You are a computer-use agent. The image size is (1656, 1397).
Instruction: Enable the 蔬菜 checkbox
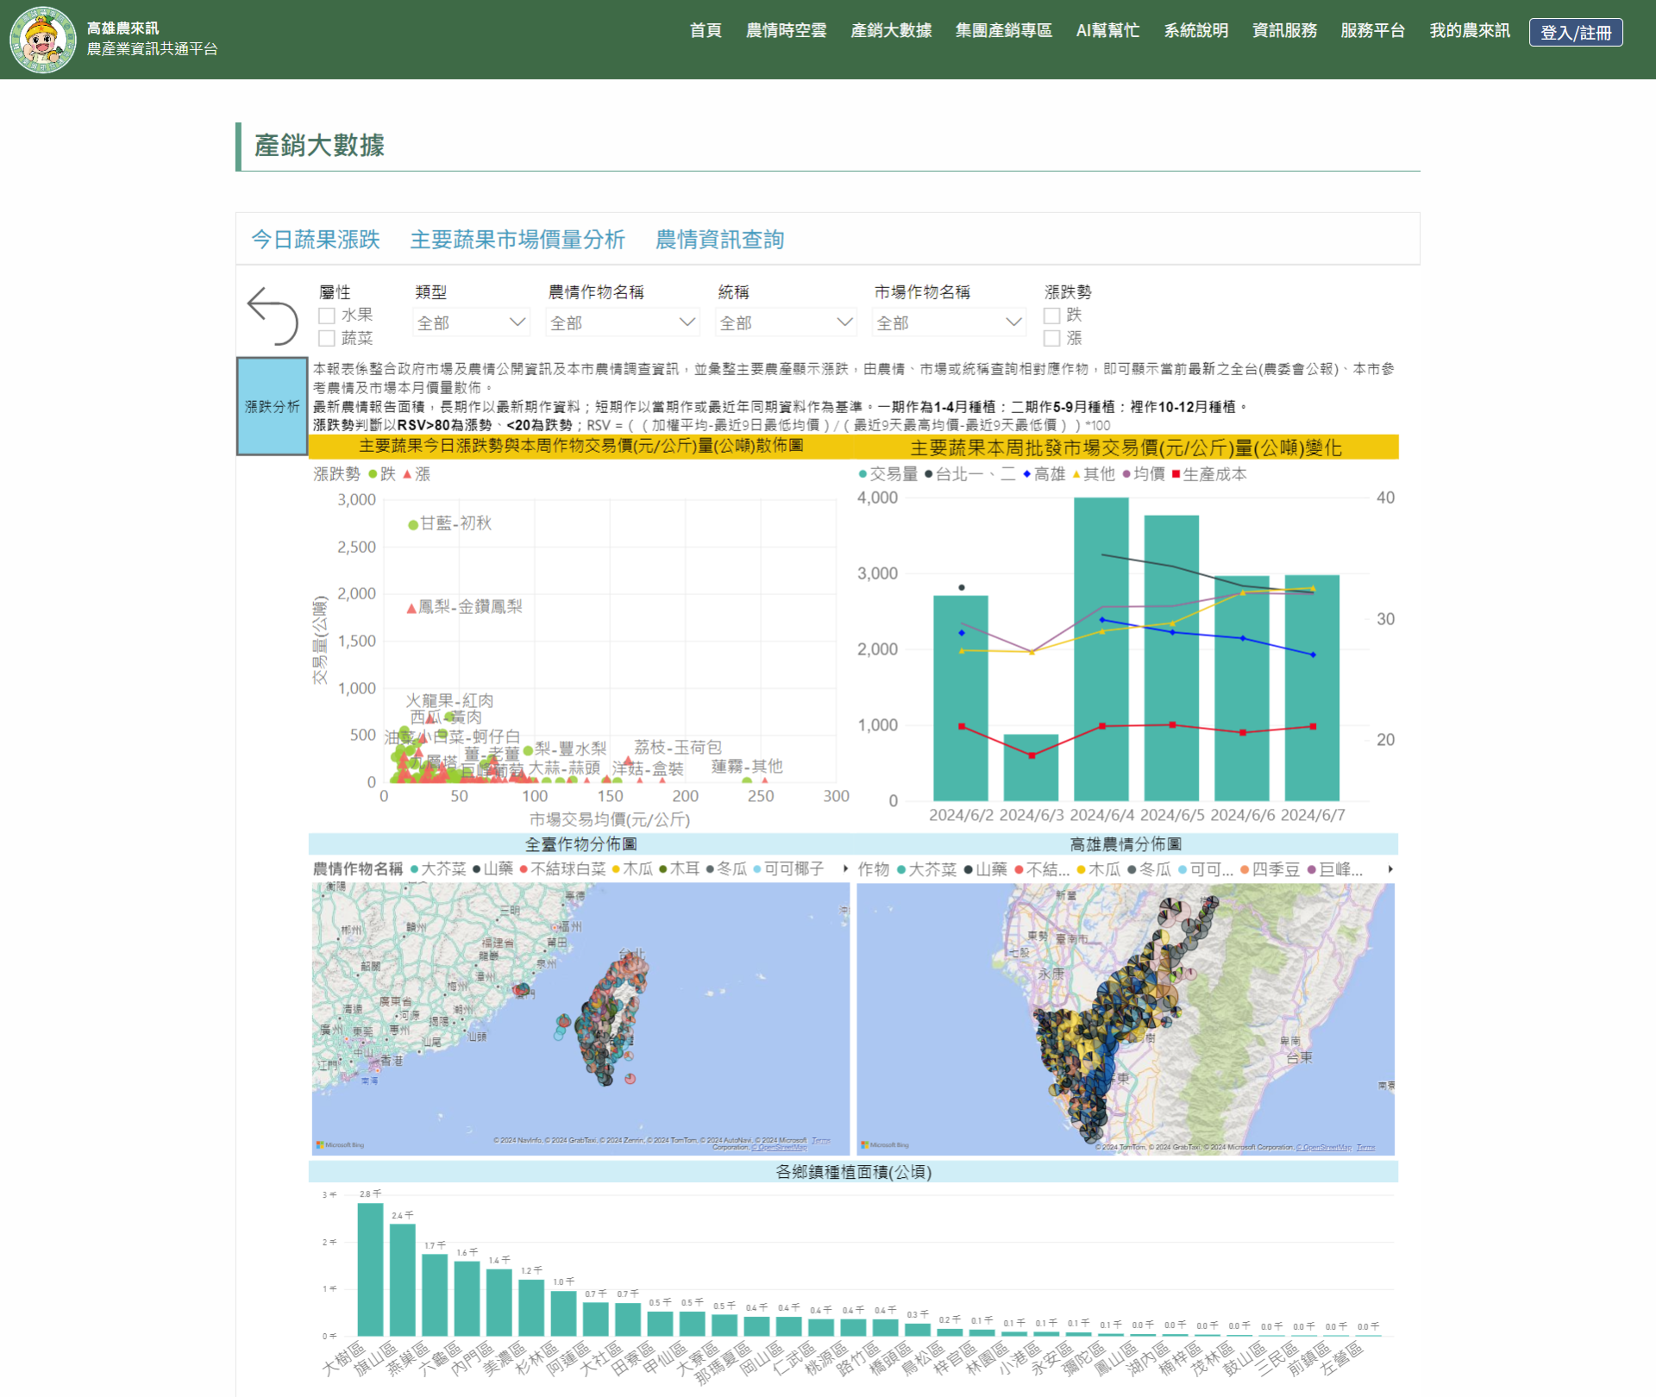tap(327, 338)
